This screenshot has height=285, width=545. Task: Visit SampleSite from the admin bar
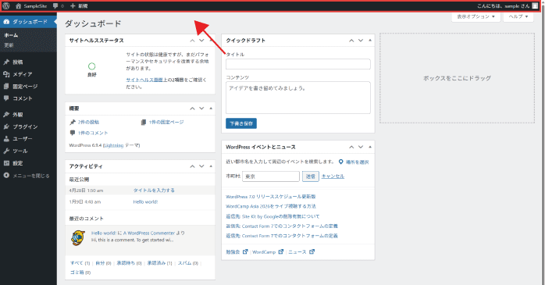coord(31,6)
